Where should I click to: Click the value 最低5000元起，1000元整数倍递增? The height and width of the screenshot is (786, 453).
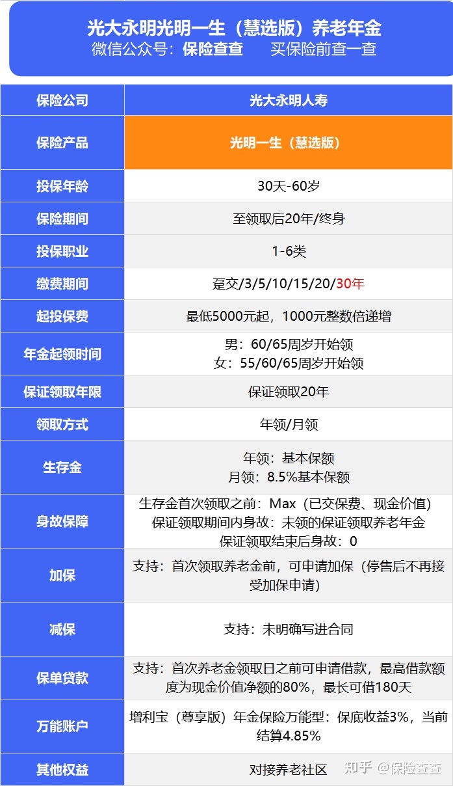pyautogui.click(x=289, y=316)
